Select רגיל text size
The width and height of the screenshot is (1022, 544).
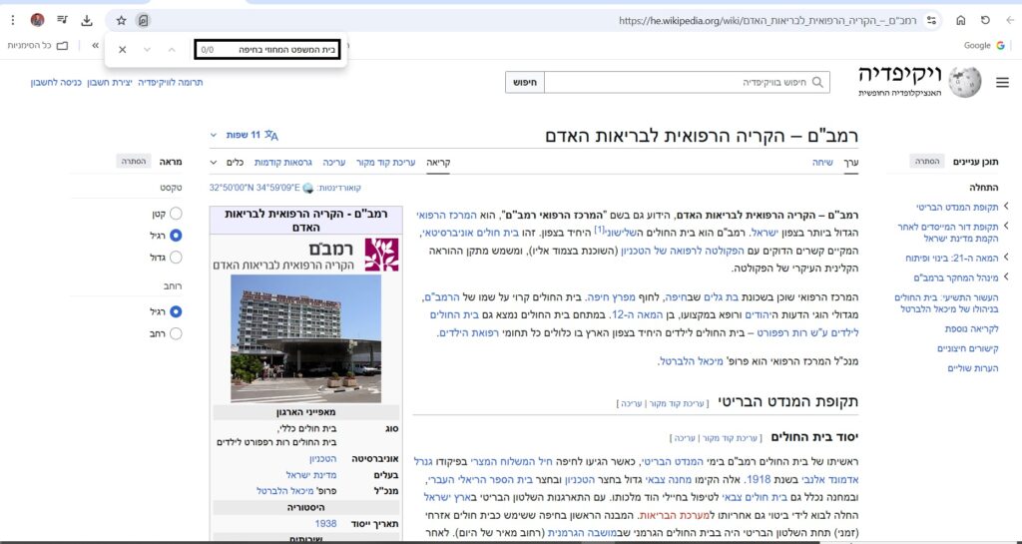click(176, 236)
